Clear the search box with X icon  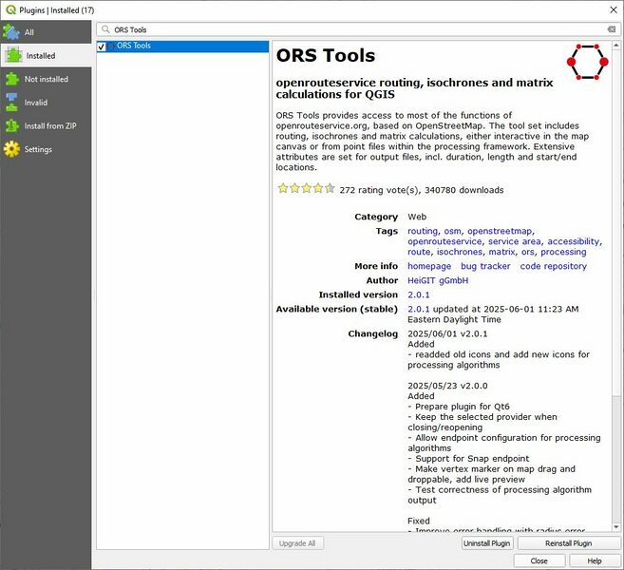coord(612,30)
